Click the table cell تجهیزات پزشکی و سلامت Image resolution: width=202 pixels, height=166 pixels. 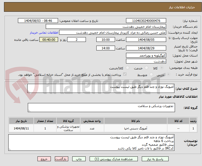[68, 128]
